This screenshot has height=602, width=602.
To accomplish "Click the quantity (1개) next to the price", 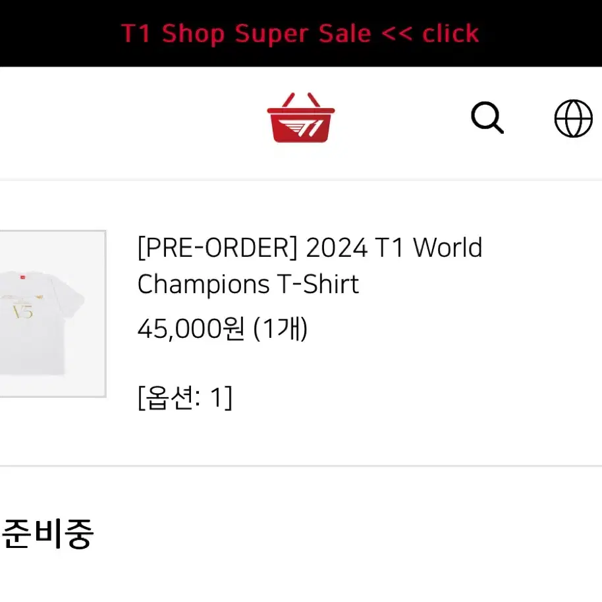I will coord(281,329).
